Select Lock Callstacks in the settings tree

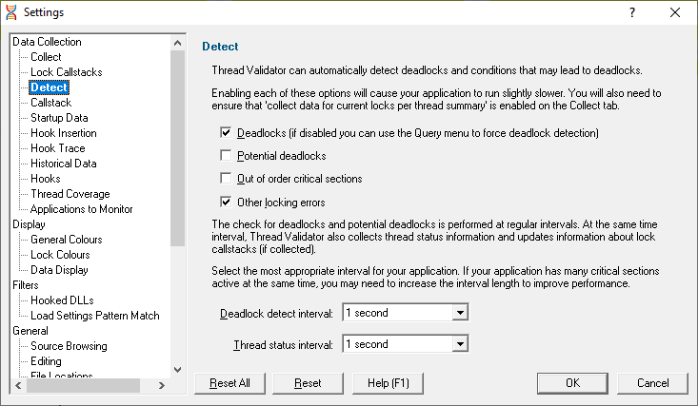point(67,72)
